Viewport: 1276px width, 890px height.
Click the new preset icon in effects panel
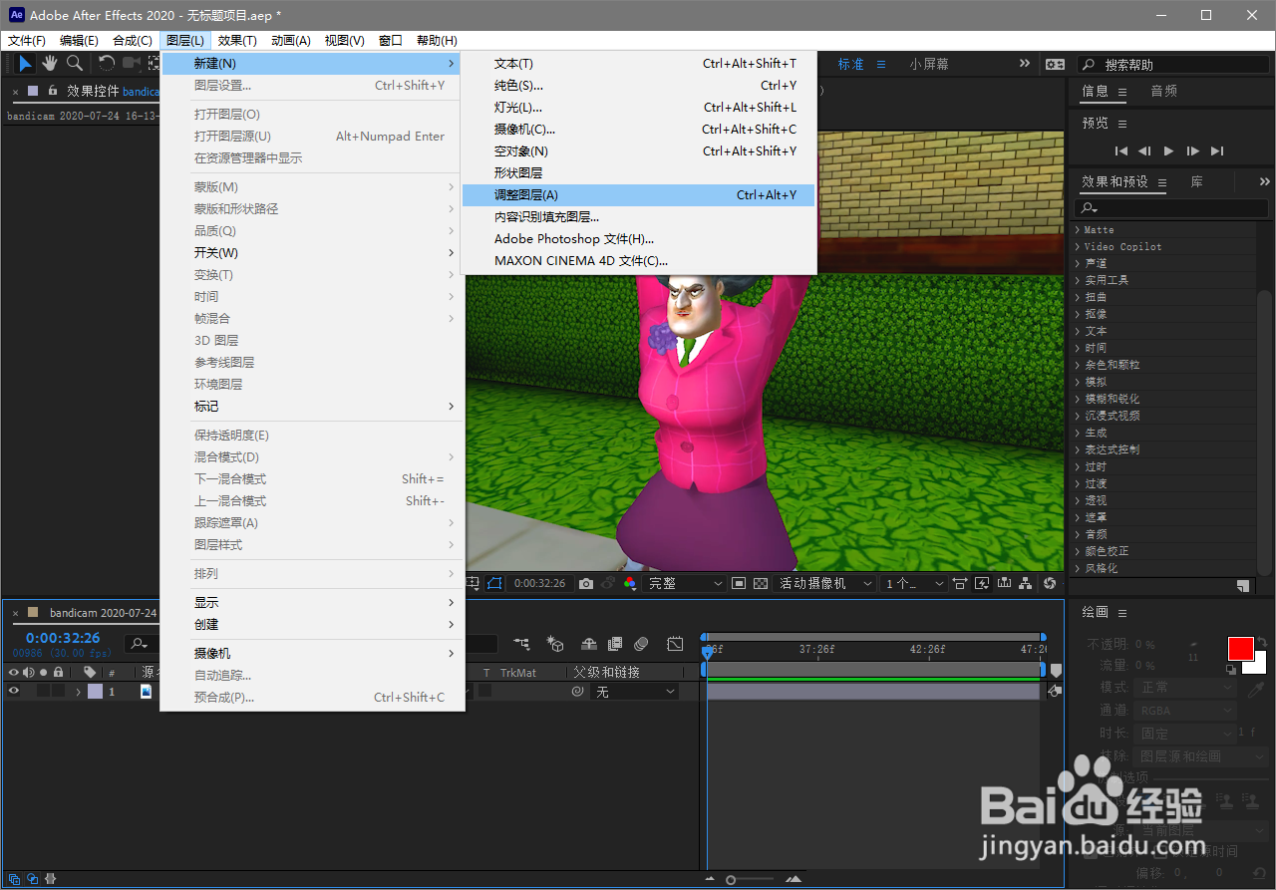pyautogui.click(x=1242, y=586)
